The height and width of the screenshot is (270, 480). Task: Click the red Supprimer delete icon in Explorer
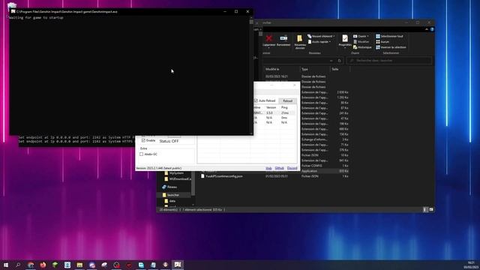click(268, 38)
